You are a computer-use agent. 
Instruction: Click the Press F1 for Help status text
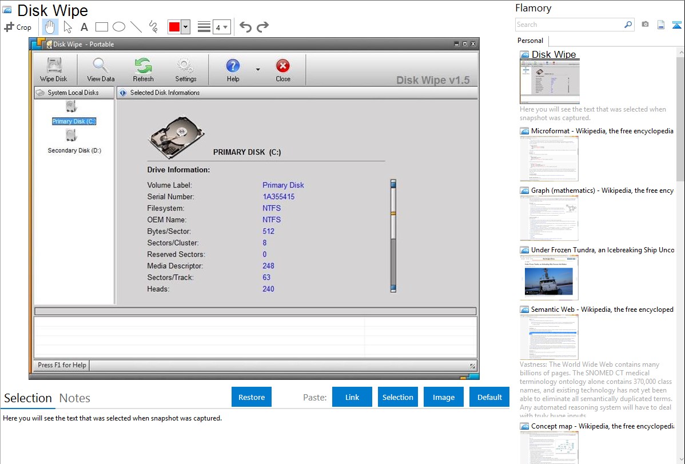click(x=62, y=365)
